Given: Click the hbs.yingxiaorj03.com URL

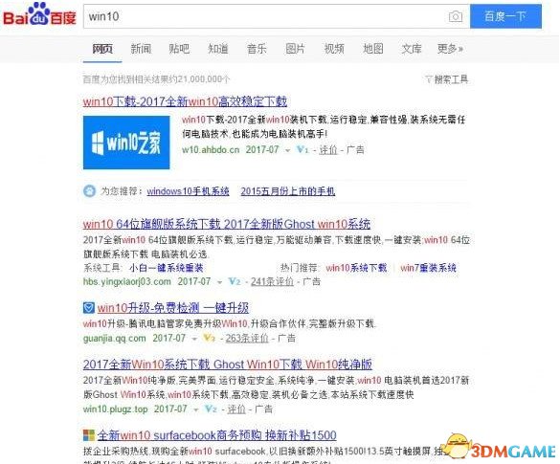Looking at the screenshot, I should coord(127,281).
